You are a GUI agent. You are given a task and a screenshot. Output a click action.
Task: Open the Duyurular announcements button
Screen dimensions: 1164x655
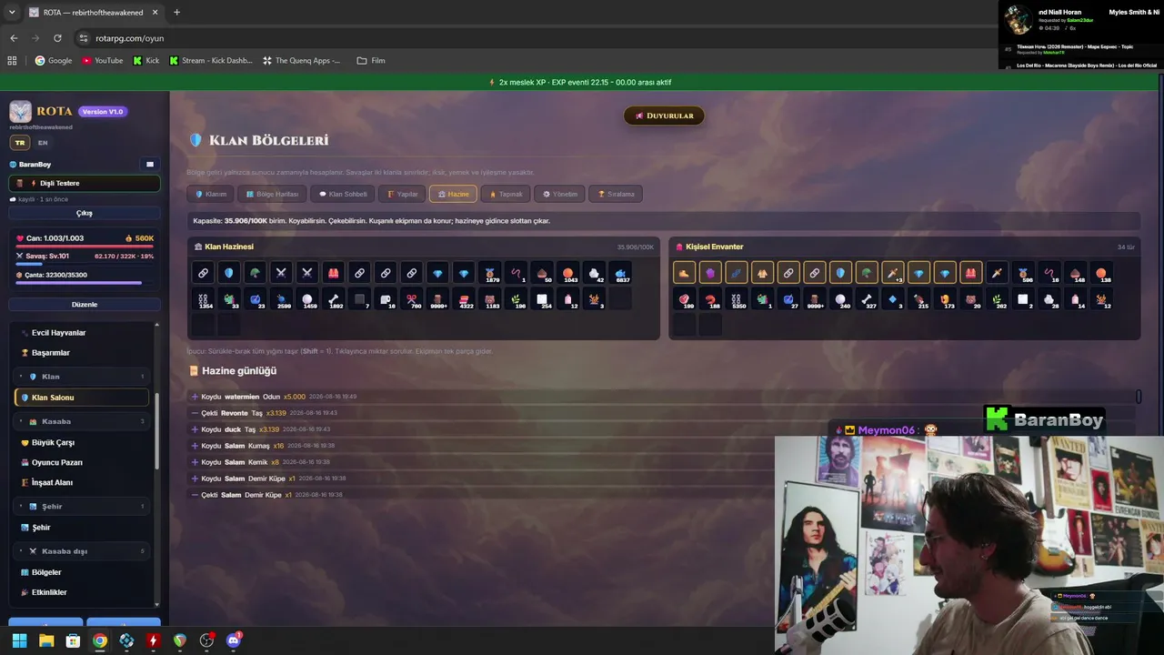(664, 116)
